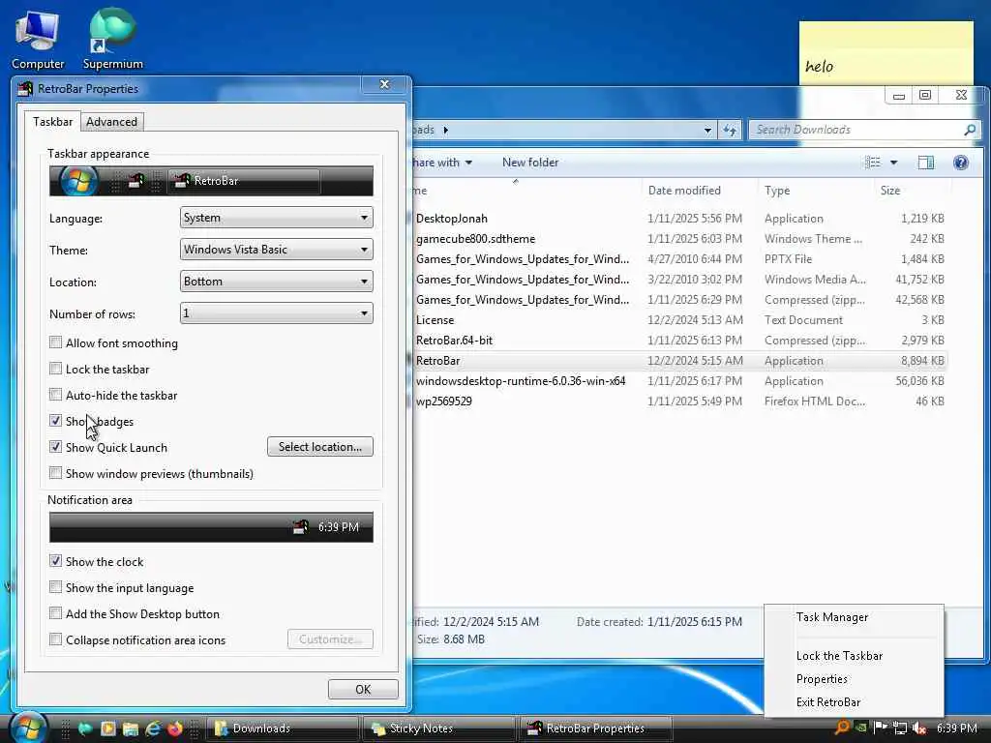The width and height of the screenshot is (991, 743).
Task: Click the change view icon in Explorer
Action: (872, 163)
